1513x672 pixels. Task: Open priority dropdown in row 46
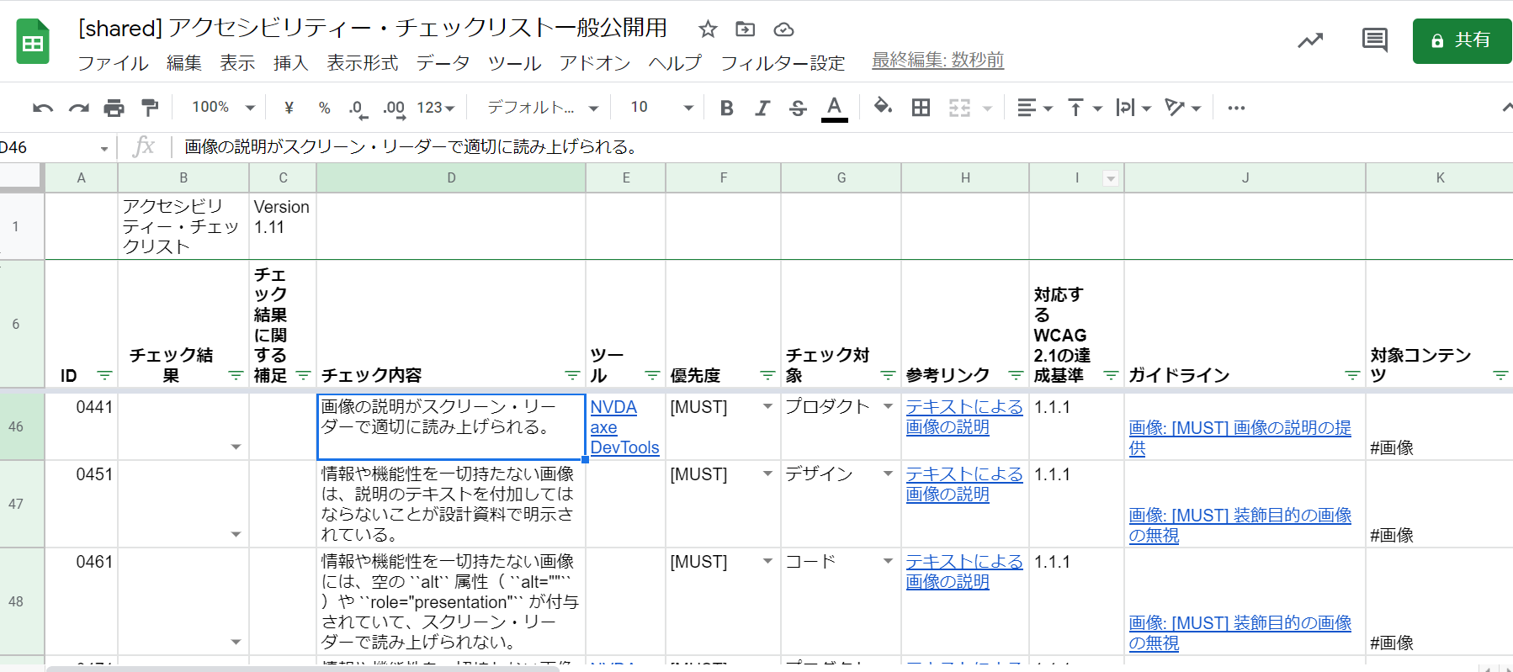[x=767, y=407]
